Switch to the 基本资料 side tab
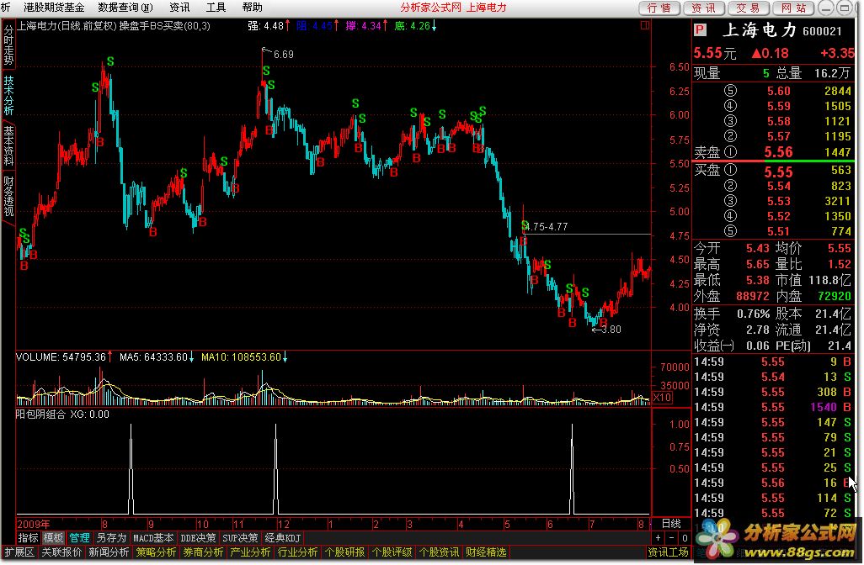 (x=8, y=145)
